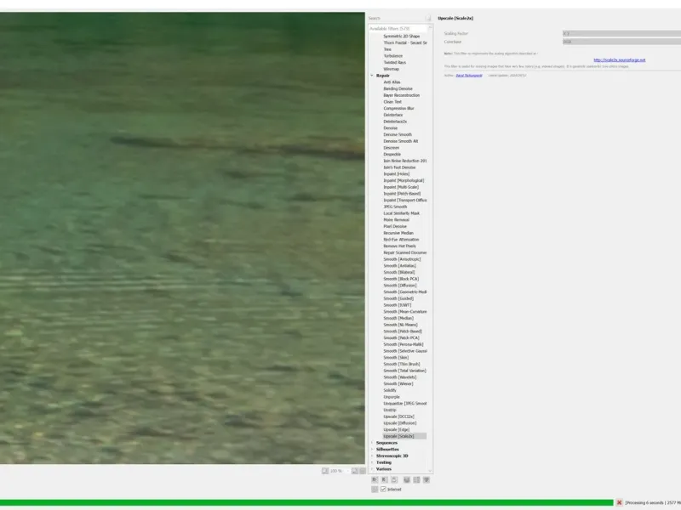The image size is (681, 510).
Task: Expand the Sequences category
Action: 372,443
